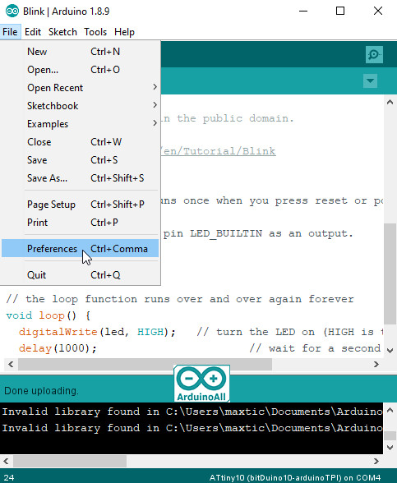The image size is (397, 483).
Task: Click the ATtiny10 board info in status bar
Action: (x=295, y=477)
